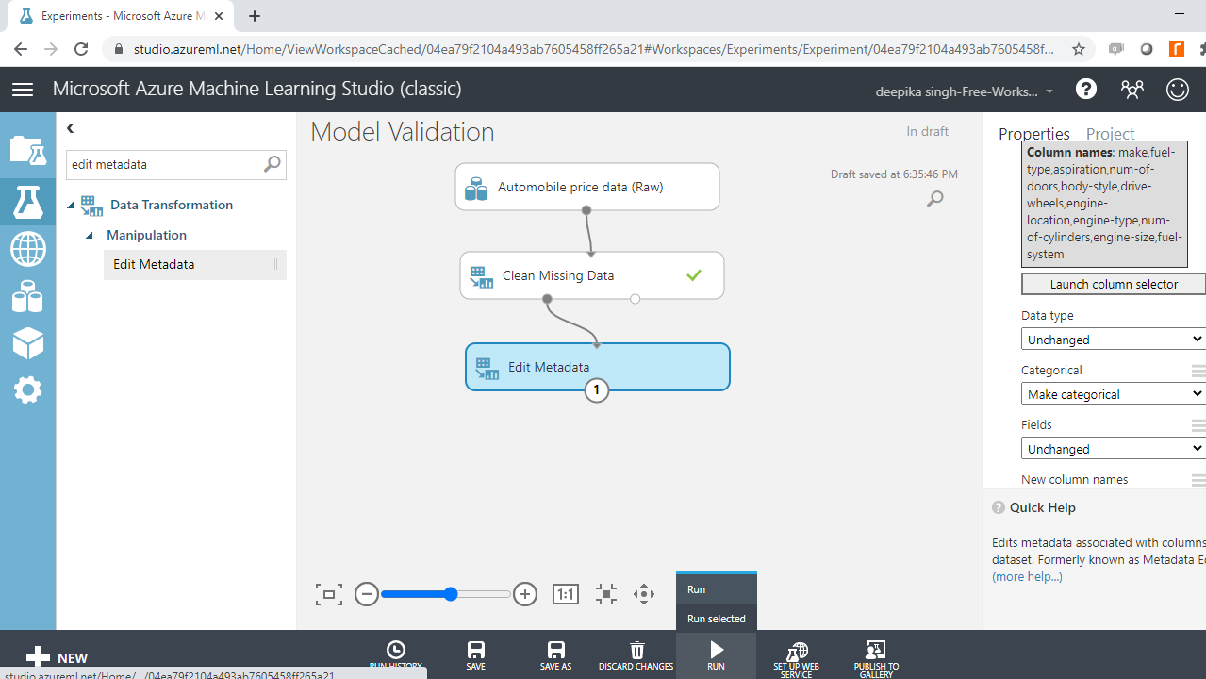Open the Fields parameter options handle

[1198, 425]
